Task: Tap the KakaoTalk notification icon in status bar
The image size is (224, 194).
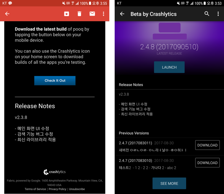Action: click(x=10, y=3)
